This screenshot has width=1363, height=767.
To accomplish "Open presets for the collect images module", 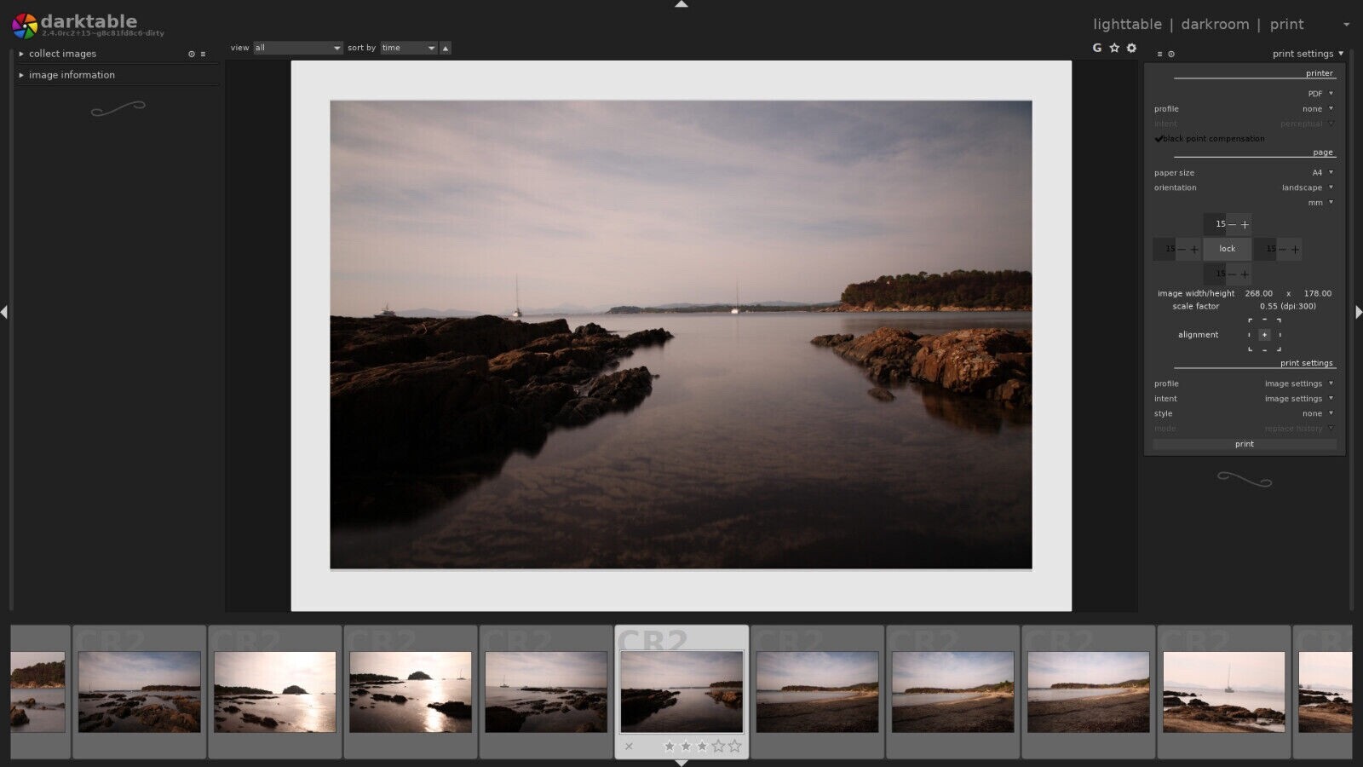I will click(x=203, y=54).
